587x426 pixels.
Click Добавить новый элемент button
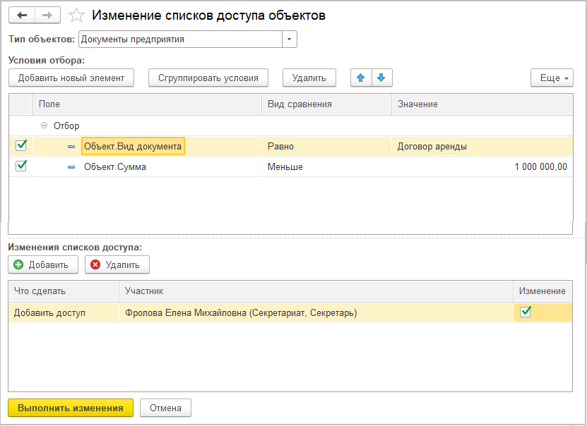[x=71, y=78]
